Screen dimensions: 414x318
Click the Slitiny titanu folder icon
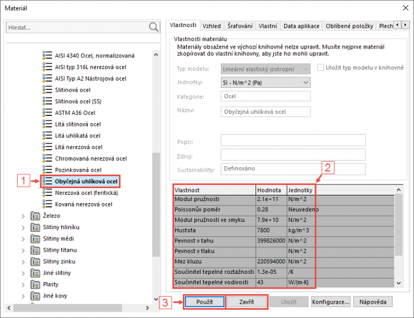click(35, 250)
